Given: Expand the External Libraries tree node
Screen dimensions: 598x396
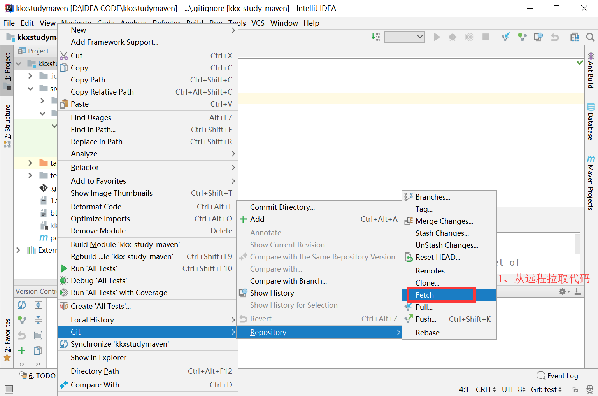Looking at the screenshot, I should (x=18, y=250).
